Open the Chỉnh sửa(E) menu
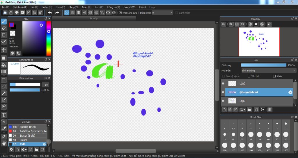The image size is (298, 158). 20,7
